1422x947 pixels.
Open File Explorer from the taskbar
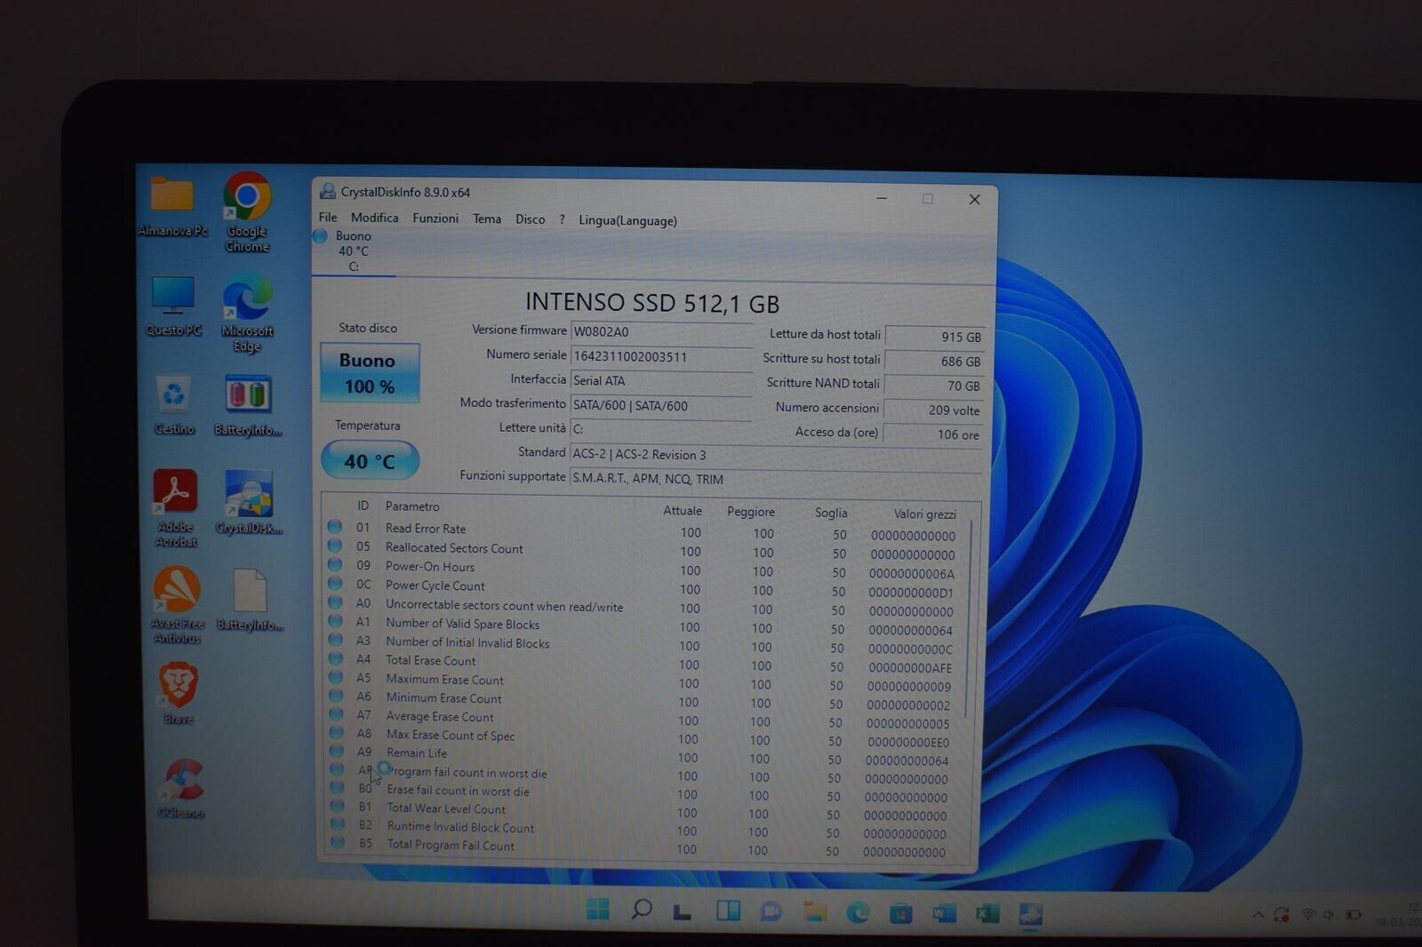(x=815, y=911)
